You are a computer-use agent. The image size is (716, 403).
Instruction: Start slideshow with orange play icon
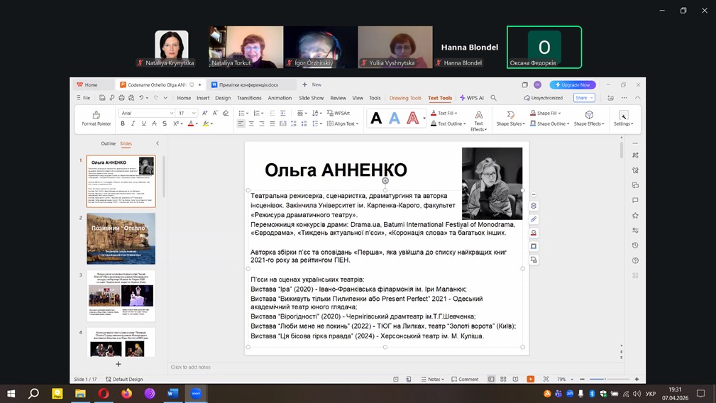pos(530,380)
